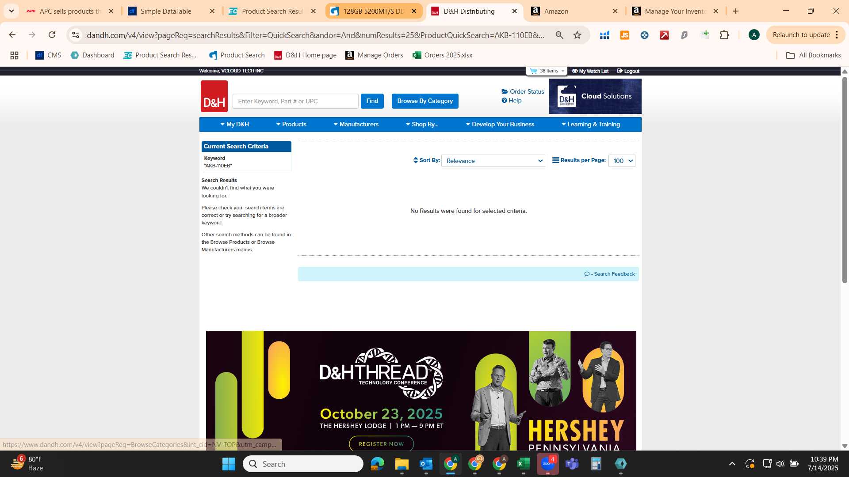The height and width of the screenshot is (477, 849).
Task: Open the volume speaker tray icon
Action: [x=780, y=464]
